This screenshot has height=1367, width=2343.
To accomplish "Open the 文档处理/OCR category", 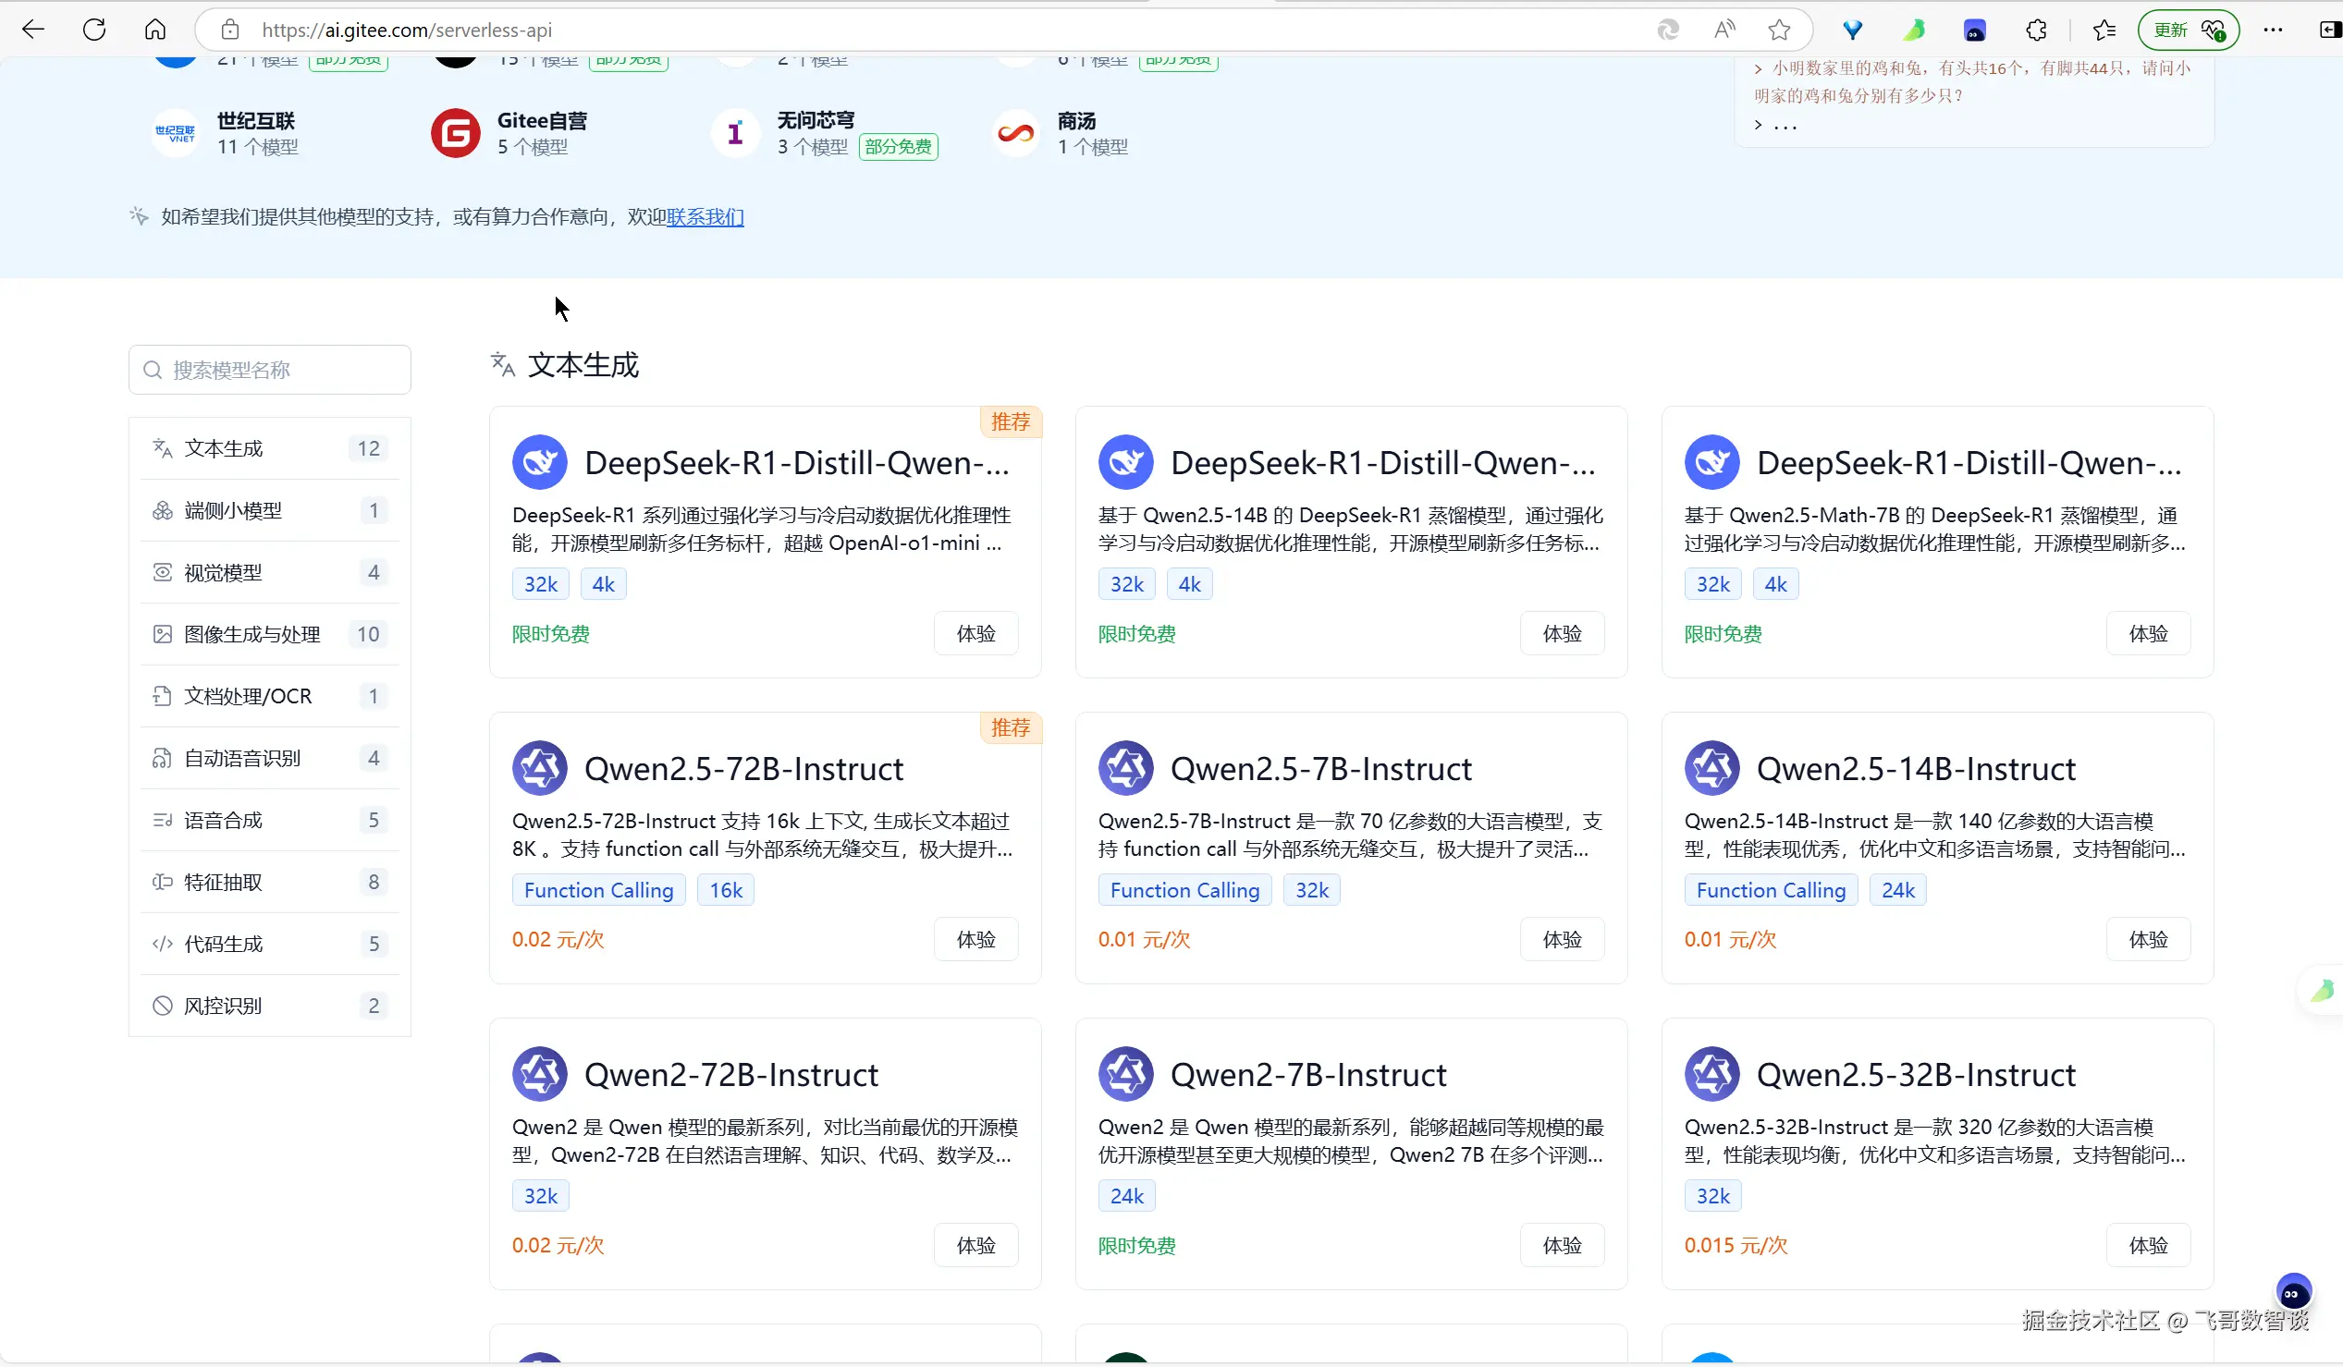I will click(x=270, y=696).
